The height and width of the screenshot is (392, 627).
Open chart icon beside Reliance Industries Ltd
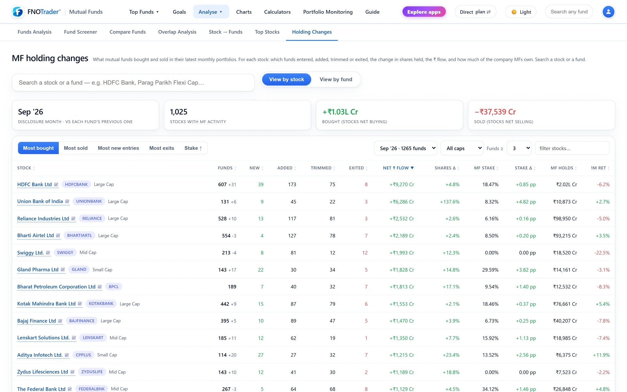pyautogui.click(x=73, y=219)
